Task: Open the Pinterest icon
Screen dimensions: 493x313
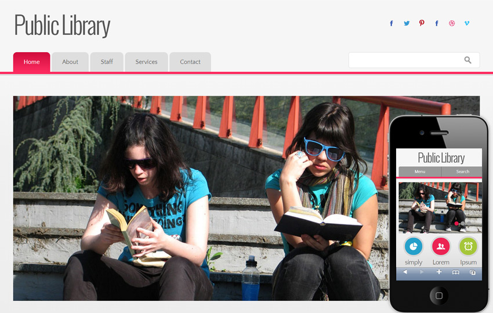Action: click(422, 23)
